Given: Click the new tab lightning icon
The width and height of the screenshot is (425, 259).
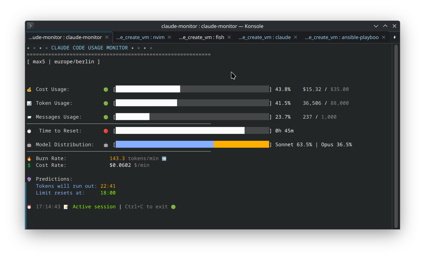Looking at the screenshot, I should [395, 37].
